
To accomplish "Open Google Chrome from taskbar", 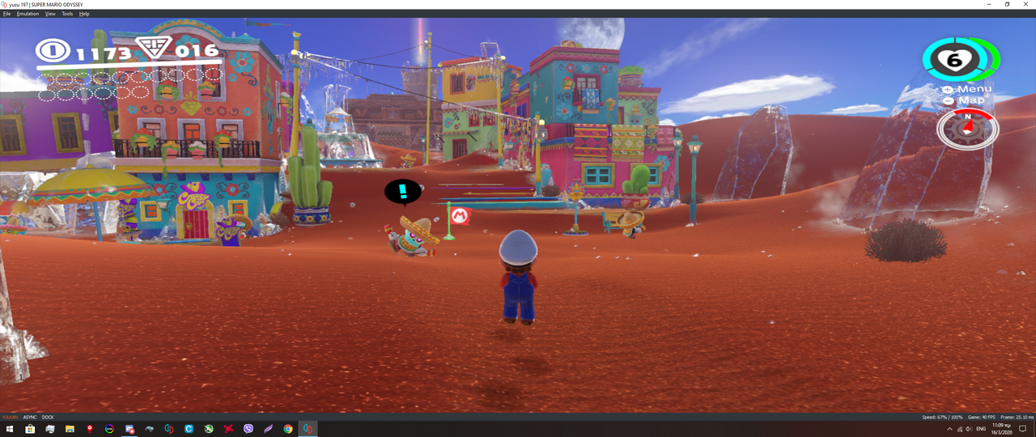I will point(288,429).
